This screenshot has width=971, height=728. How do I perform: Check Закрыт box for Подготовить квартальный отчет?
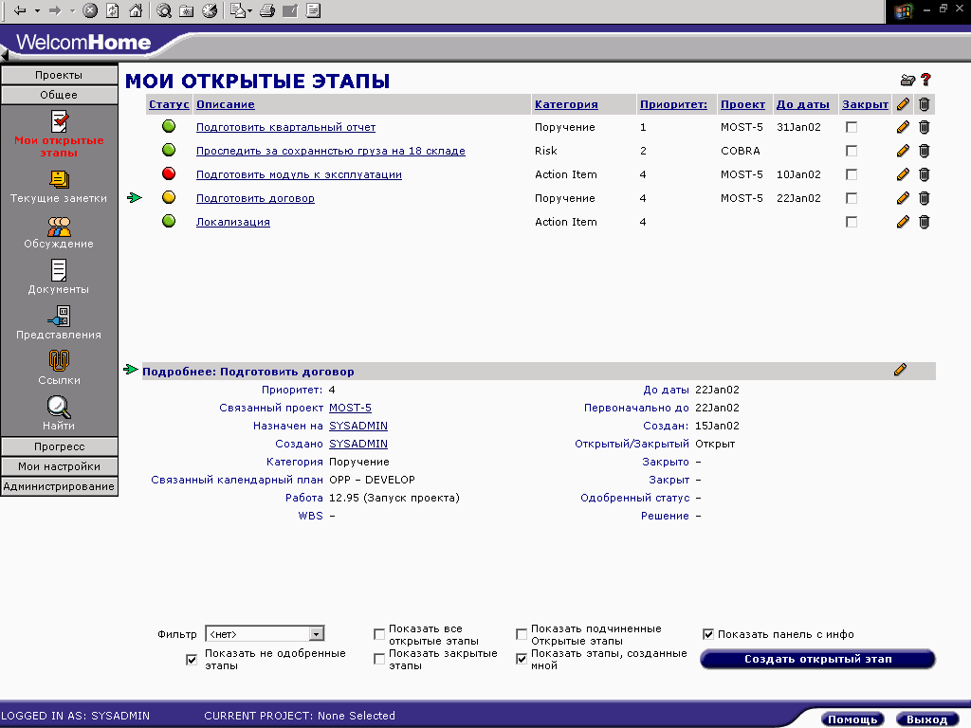tap(852, 127)
